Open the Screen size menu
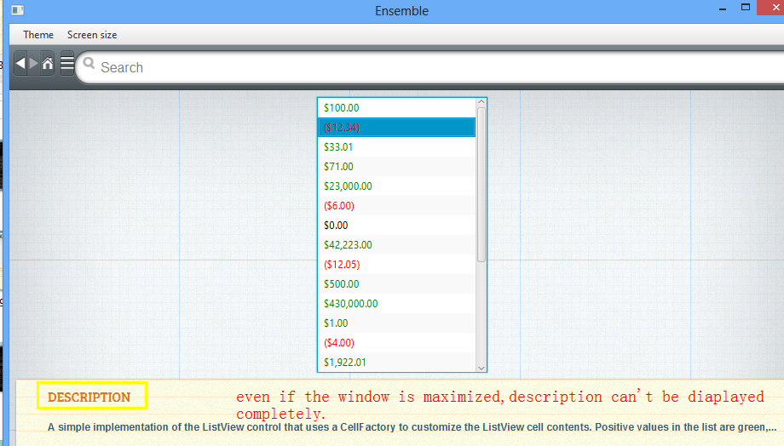This screenshot has height=446, width=784. point(92,35)
